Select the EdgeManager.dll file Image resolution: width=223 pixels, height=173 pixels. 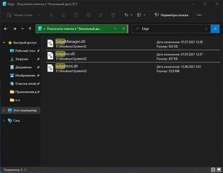pos(133,44)
